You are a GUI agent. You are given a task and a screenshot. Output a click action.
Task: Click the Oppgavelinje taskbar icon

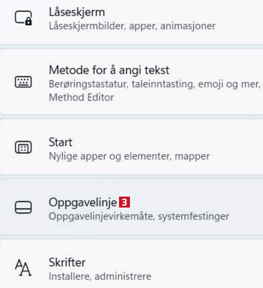[23, 207]
